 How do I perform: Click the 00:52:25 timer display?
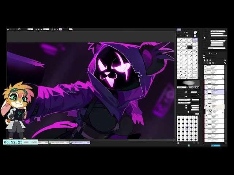13,142
